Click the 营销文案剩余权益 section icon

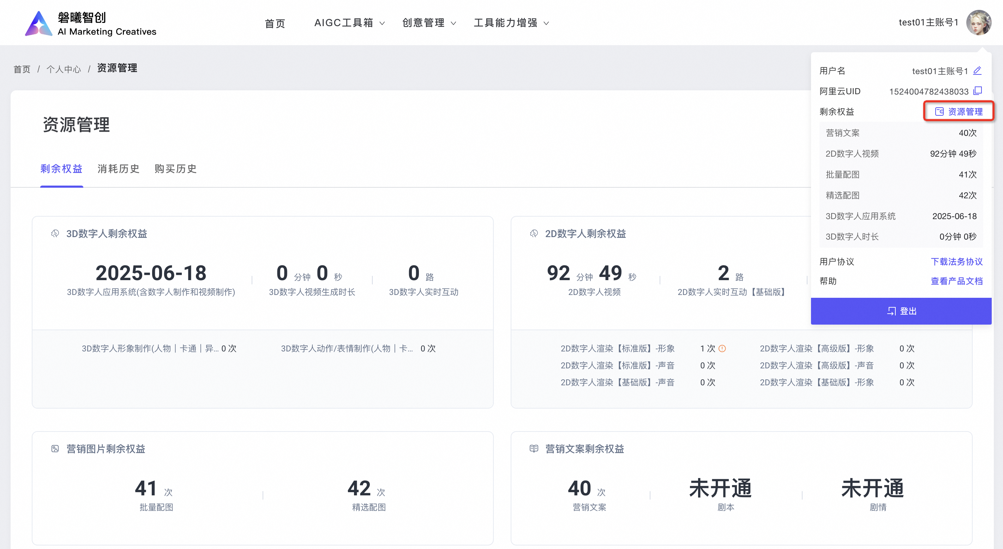point(534,449)
